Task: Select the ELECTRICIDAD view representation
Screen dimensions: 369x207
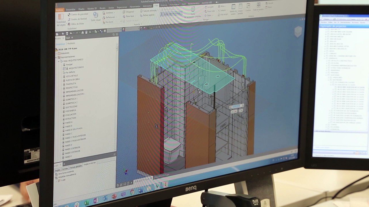Action: tap(71, 107)
